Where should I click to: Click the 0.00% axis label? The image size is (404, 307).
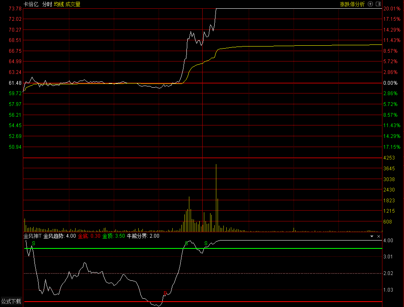tap(390, 83)
